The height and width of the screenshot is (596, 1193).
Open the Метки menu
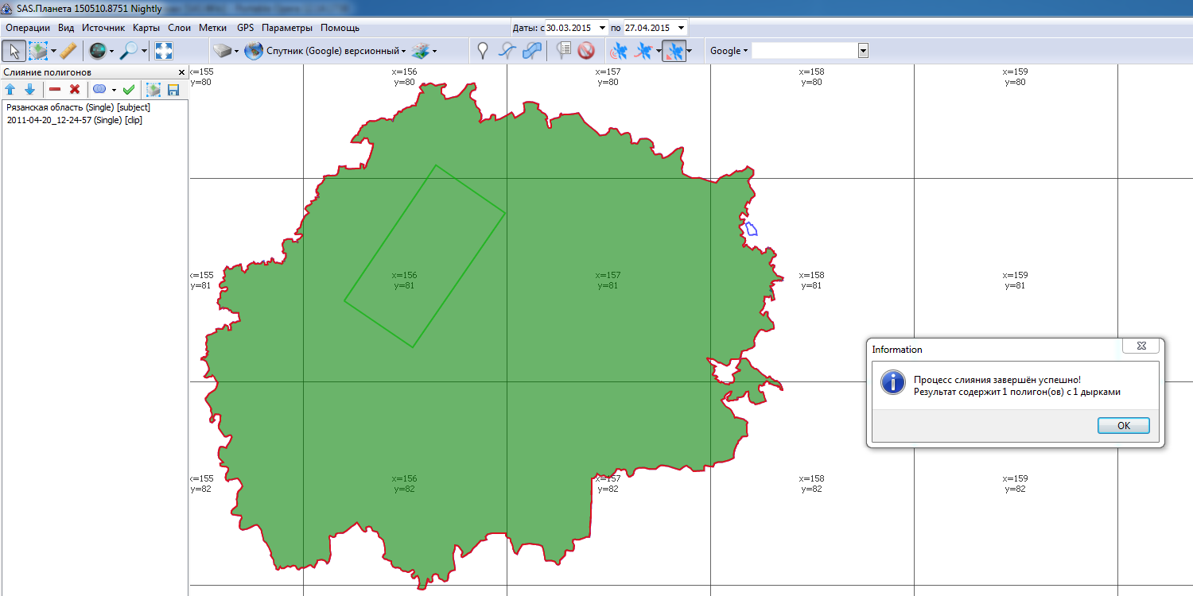click(x=212, y=28)
